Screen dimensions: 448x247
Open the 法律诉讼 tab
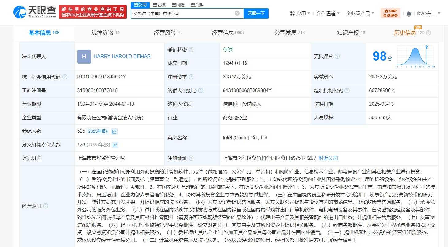105,33
